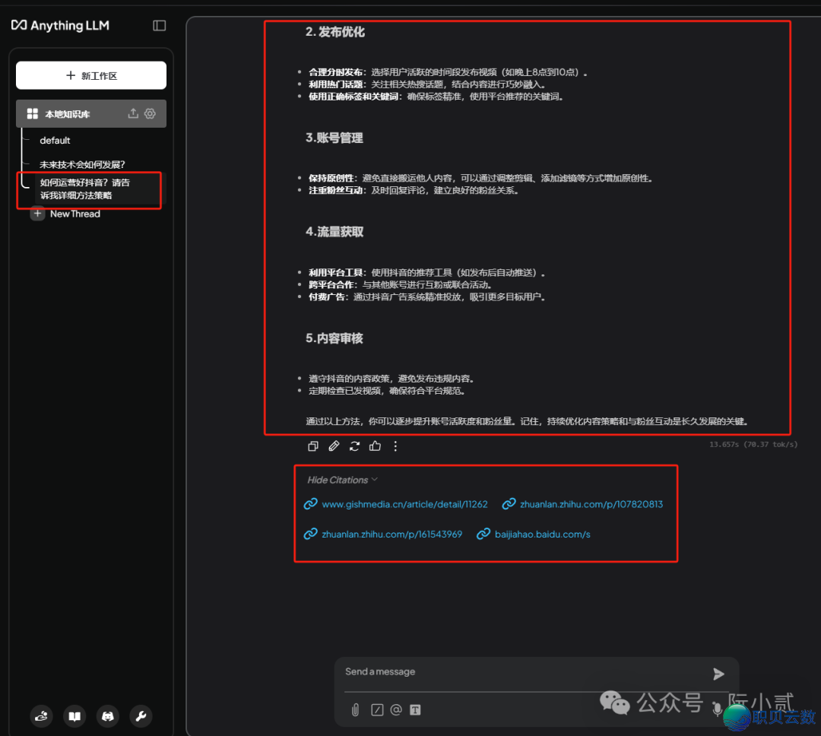Give the response a thumbs up
Image resolution: width=821 pixels, height=736 pixels.
375,446
